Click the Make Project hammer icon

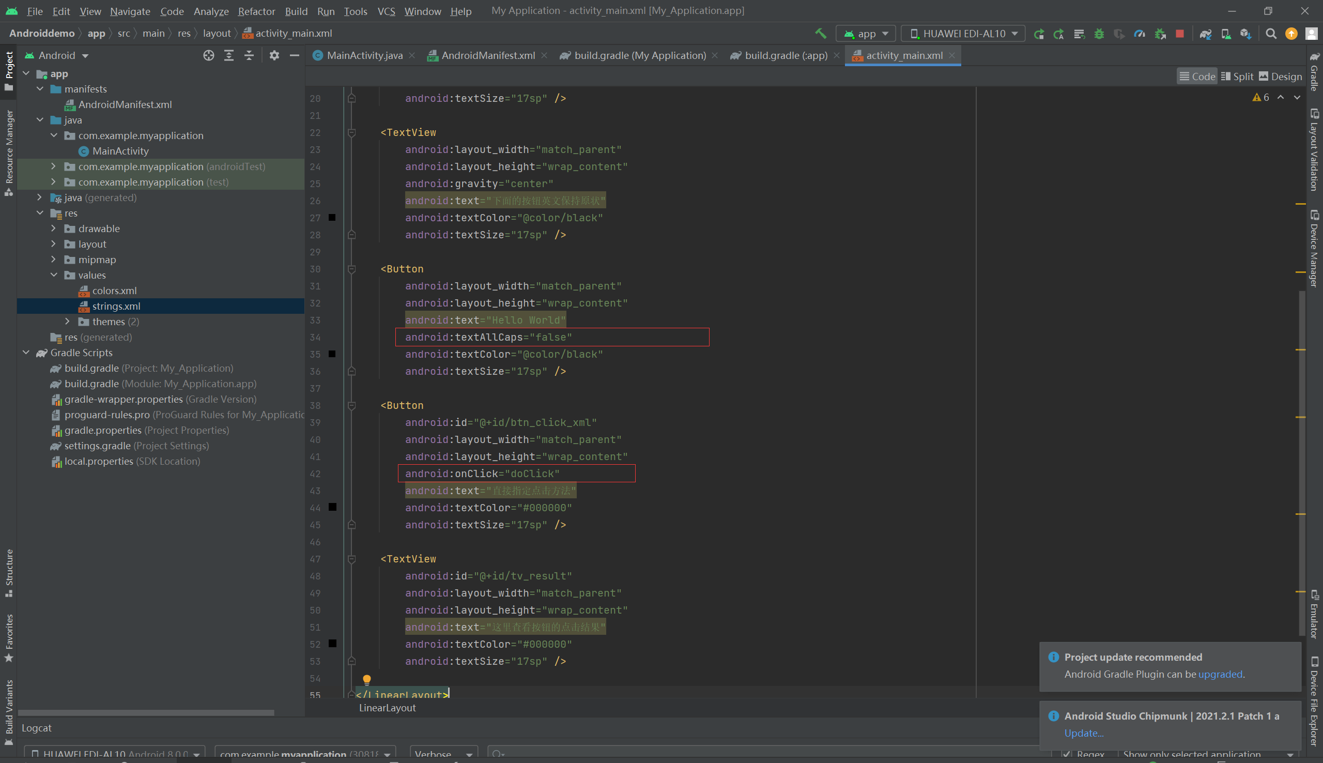pyautogui.click(x=820, y=34)
